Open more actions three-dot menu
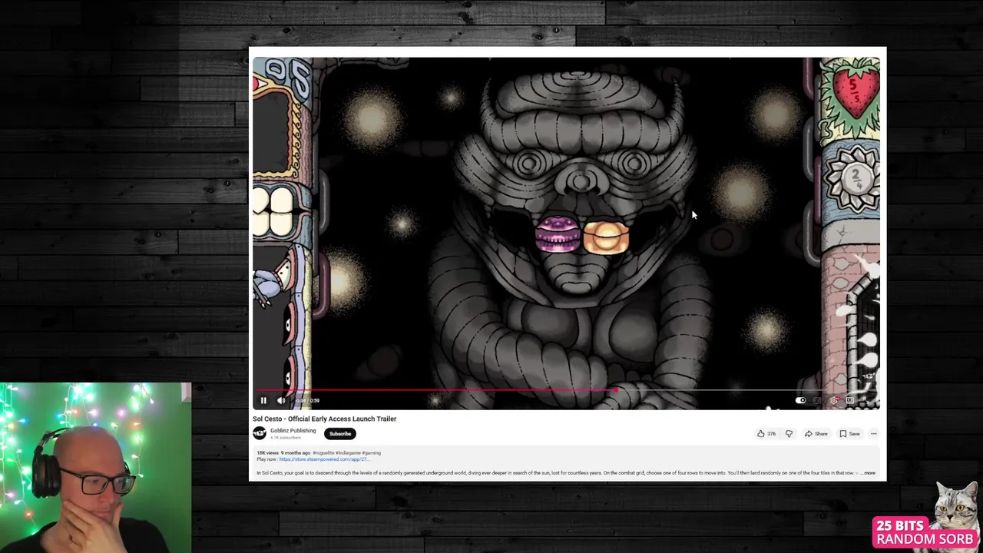The height and width of the screenshot is (553, 983). pos(873,434)
